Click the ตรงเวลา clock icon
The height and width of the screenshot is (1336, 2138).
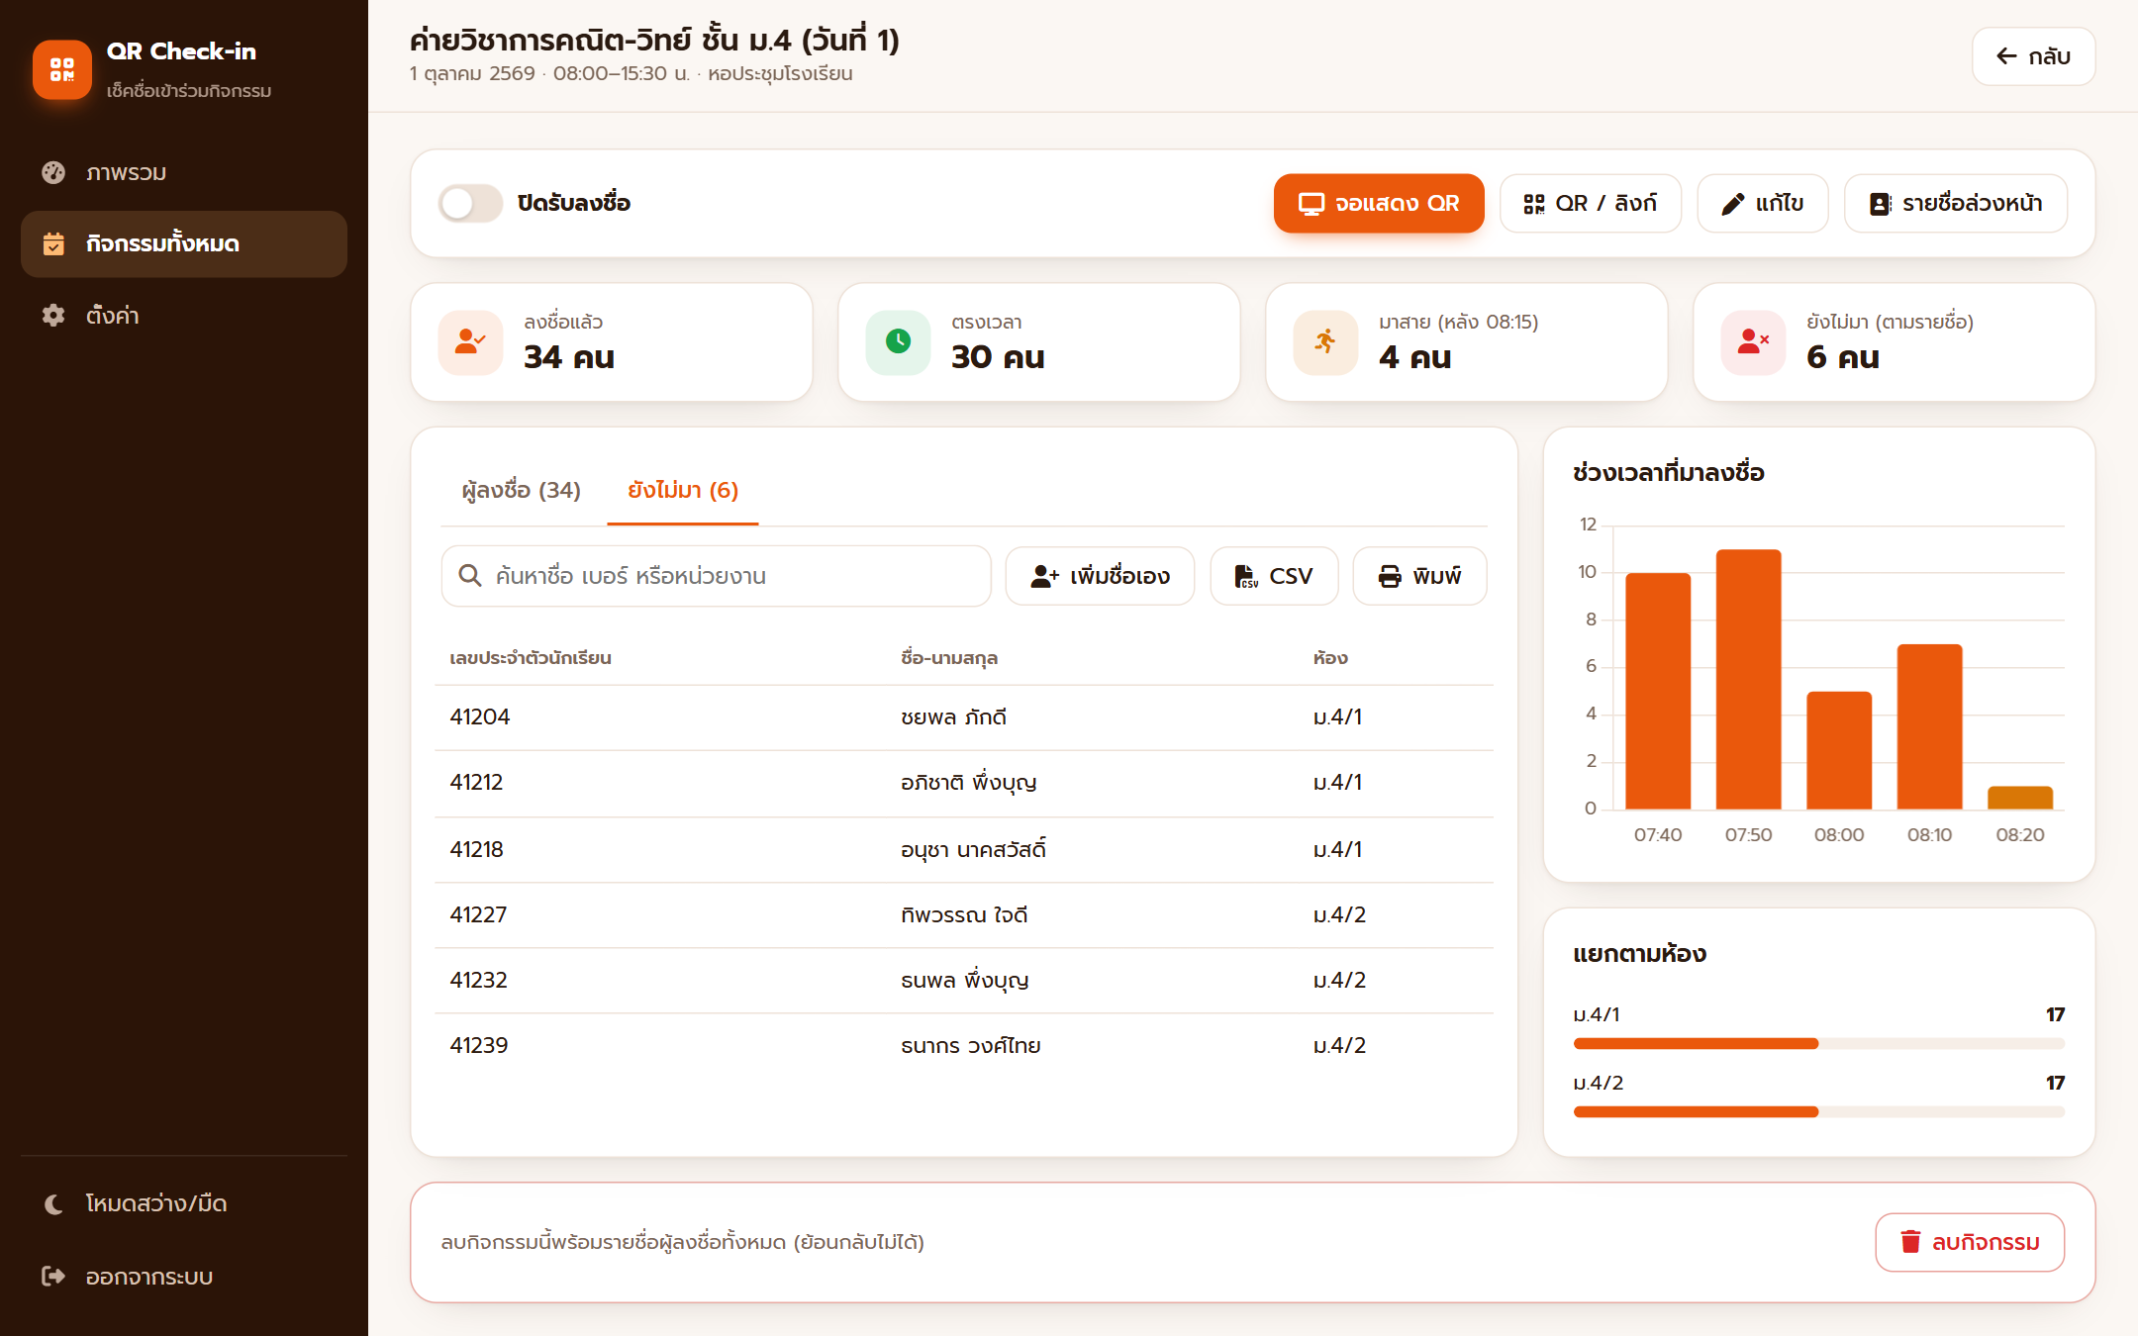898,342
